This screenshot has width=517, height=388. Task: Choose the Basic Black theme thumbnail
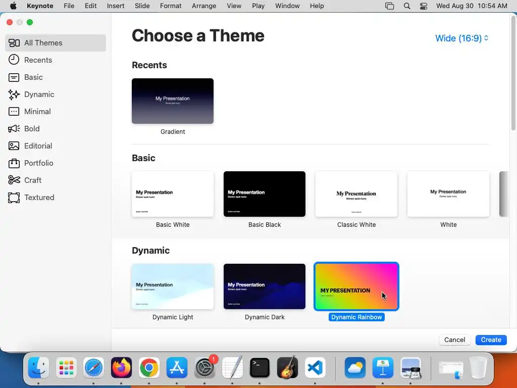[265, 194]
